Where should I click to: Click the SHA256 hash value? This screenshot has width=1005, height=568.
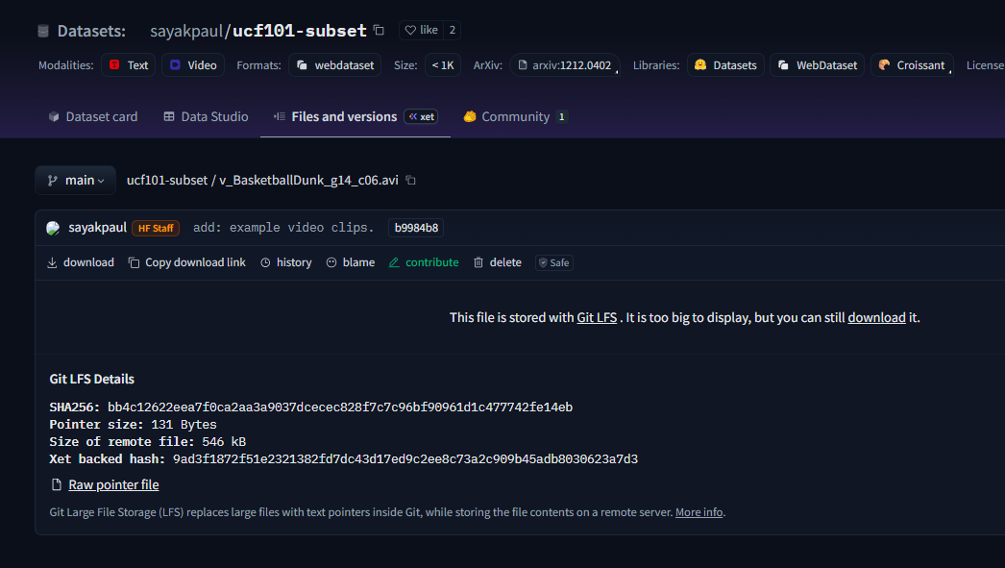340,407
